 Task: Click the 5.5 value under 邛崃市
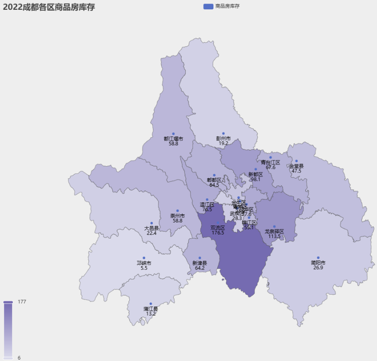[x=144, y=268]
